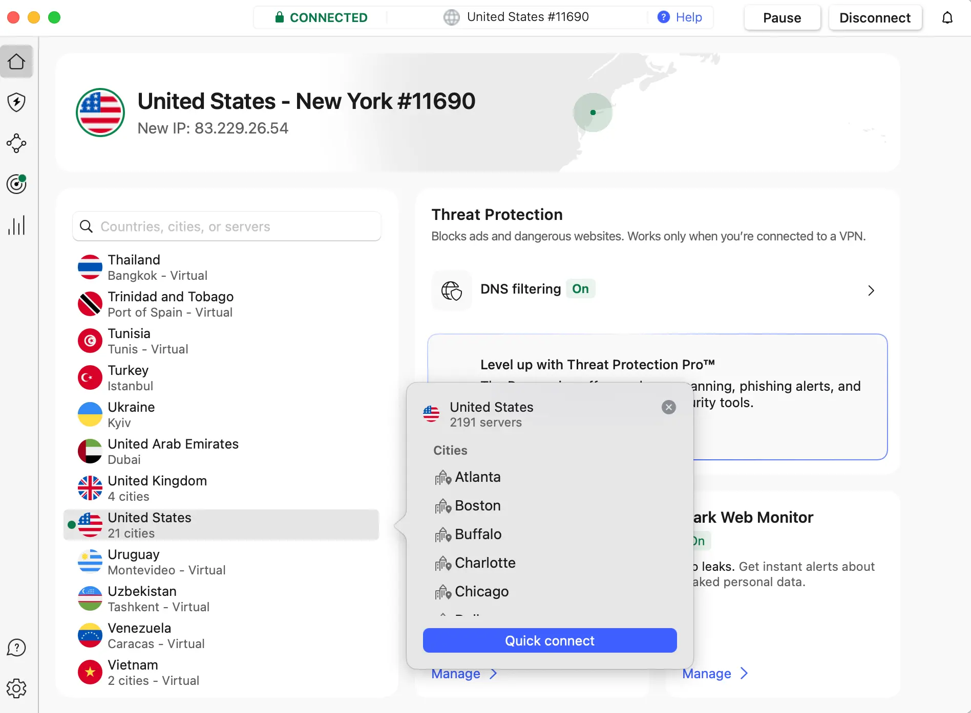Select Tunisia Tunis - Virtual row
This screenshot has height=713, width=971.
[221, 341]
